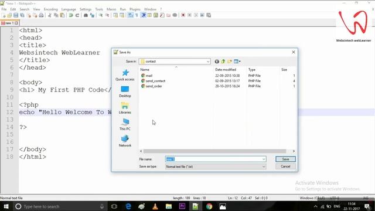375x211 pixels.
Task: Select Libraries in the places bar
Action: pyautogui.click(x=125, y=108)
